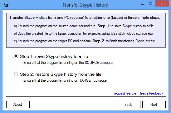This screenshot has width=171, height=113.
Task: Click the Transfer Skype History app icon
Action: tap(6, 5)
